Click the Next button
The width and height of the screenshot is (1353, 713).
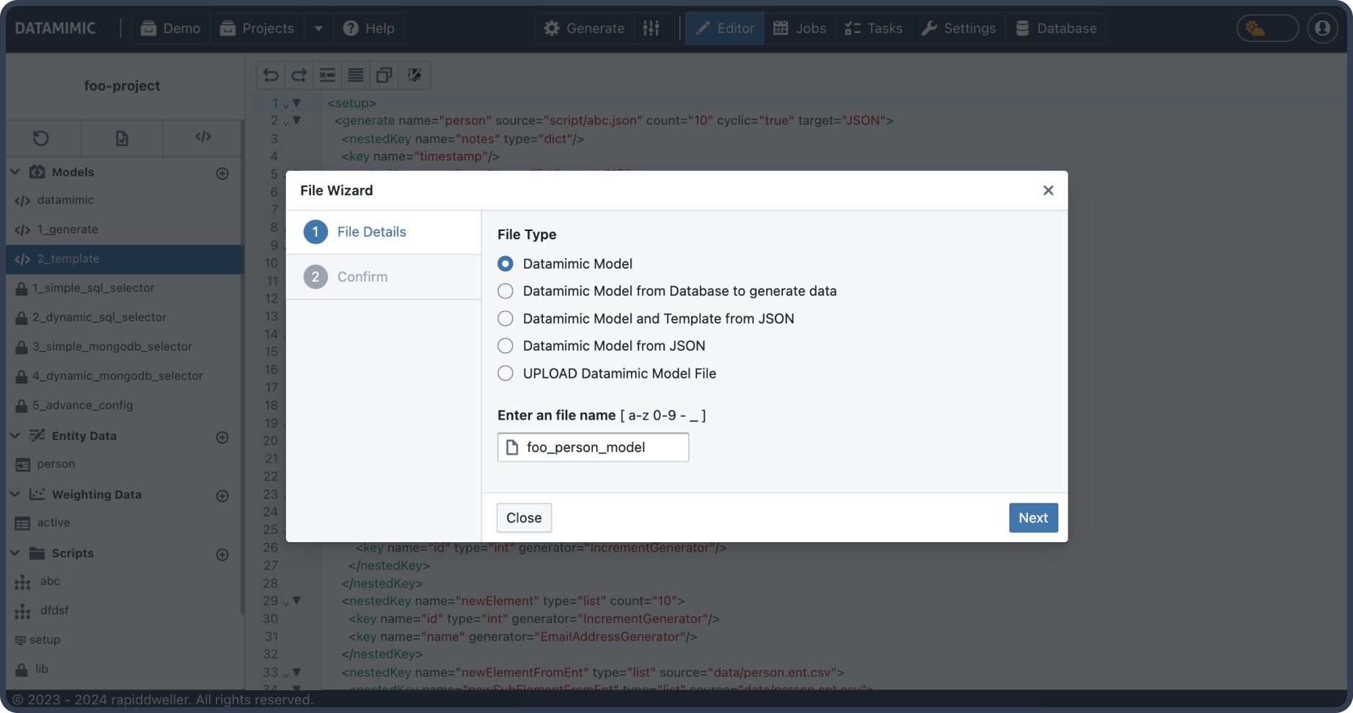(x=1032, y=518)
